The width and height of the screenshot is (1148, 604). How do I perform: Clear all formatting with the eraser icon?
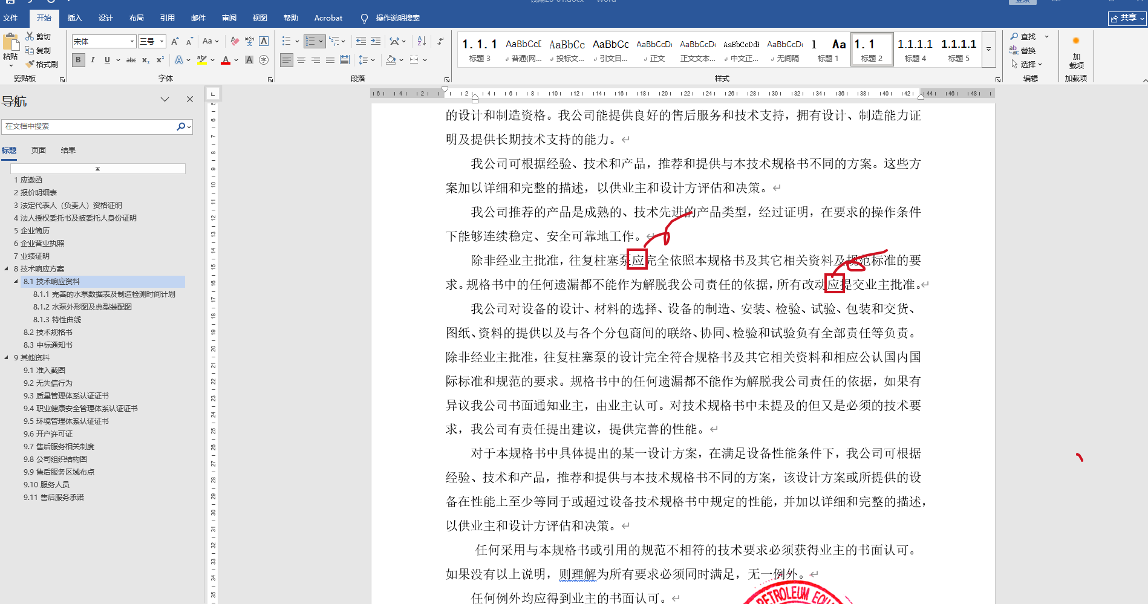[235, 41]
